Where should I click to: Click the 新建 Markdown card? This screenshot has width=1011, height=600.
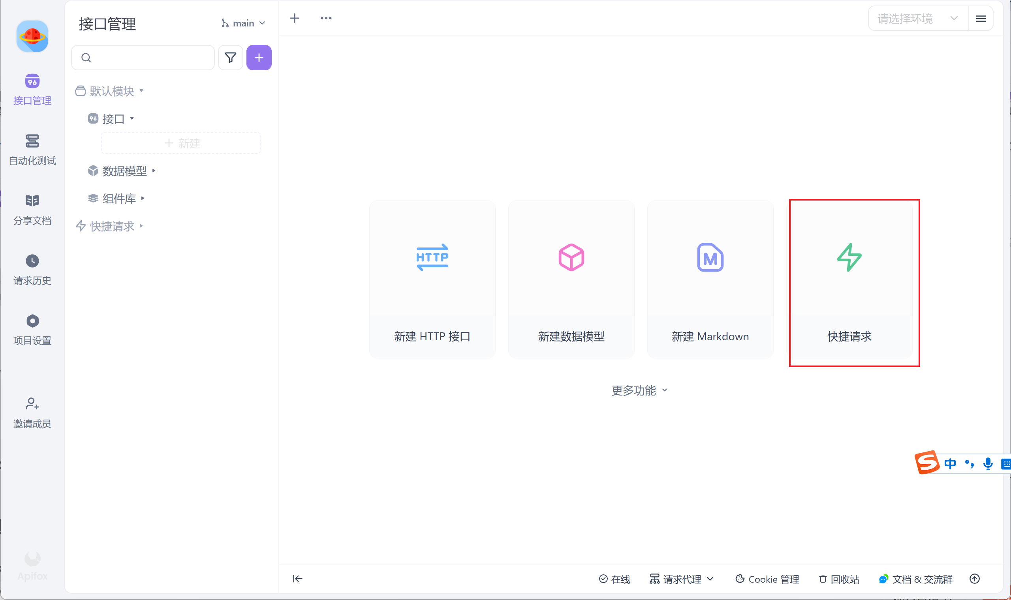pos(710,279)
